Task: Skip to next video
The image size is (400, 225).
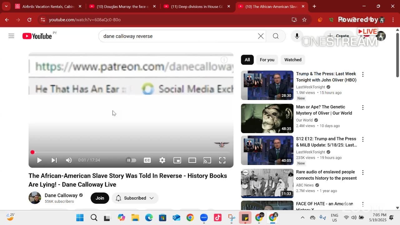Action: point(54,160)
